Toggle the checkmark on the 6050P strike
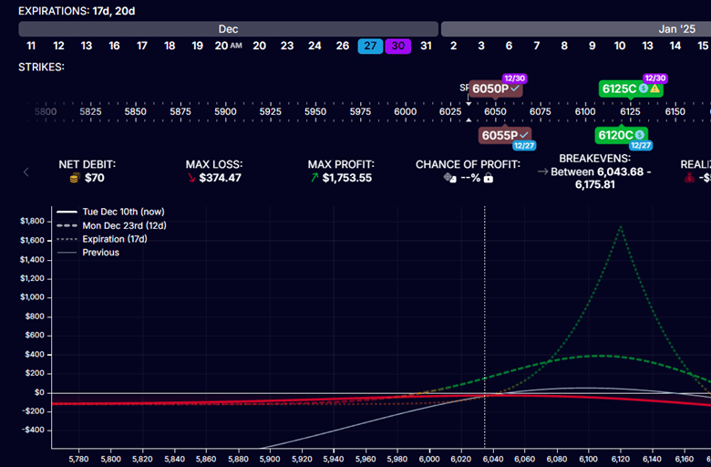The image size is (711, 467). click(x=516, y=89)
